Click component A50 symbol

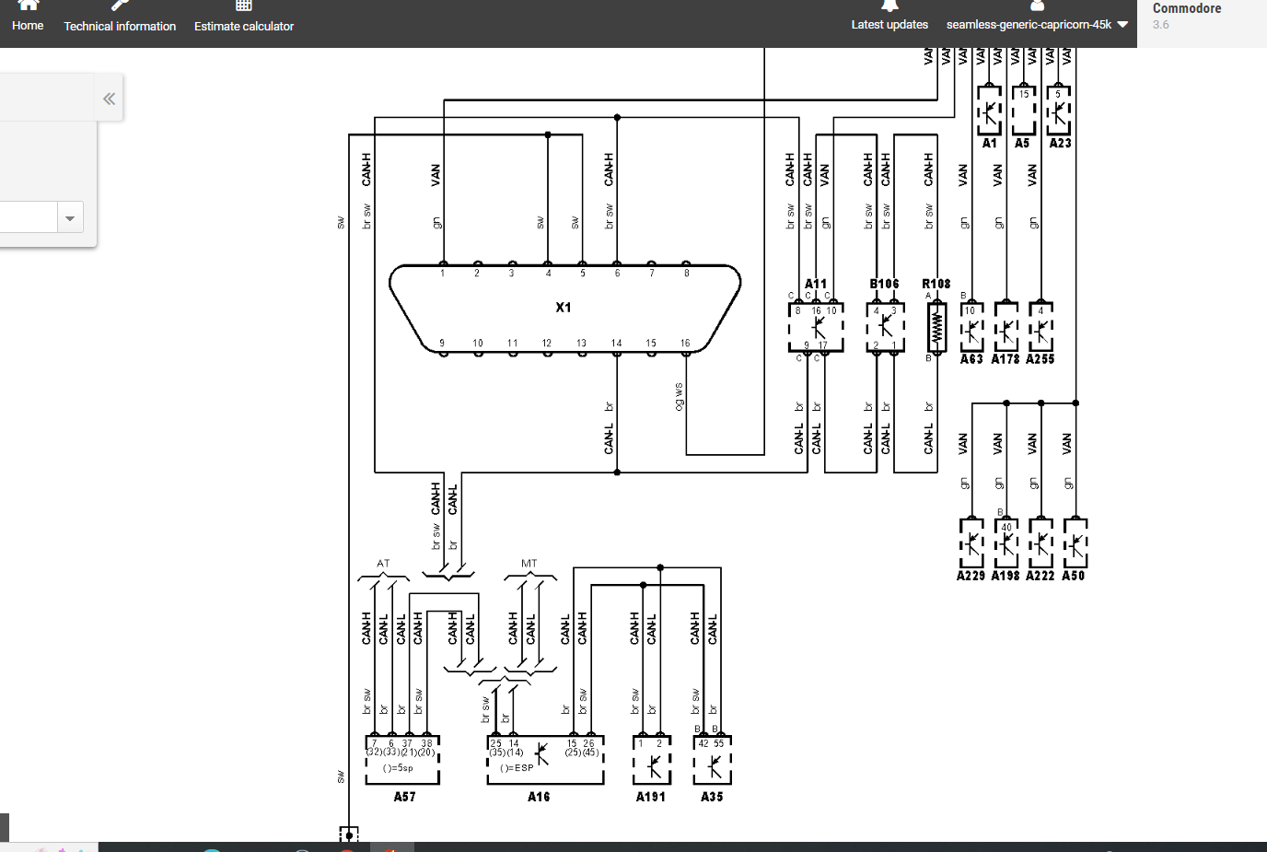(x=1075, y=543)
